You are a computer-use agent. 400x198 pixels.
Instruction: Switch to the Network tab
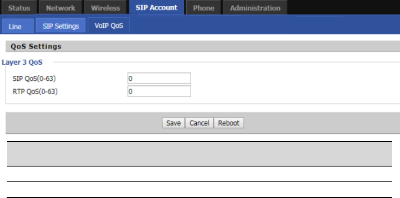(61, 8)
